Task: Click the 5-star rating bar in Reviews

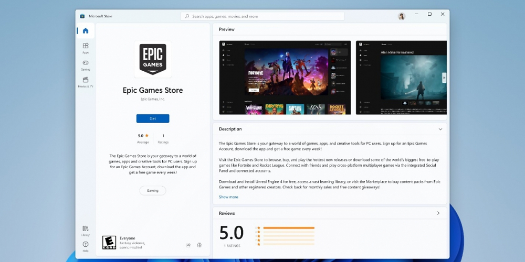Action: pos(289,228)
